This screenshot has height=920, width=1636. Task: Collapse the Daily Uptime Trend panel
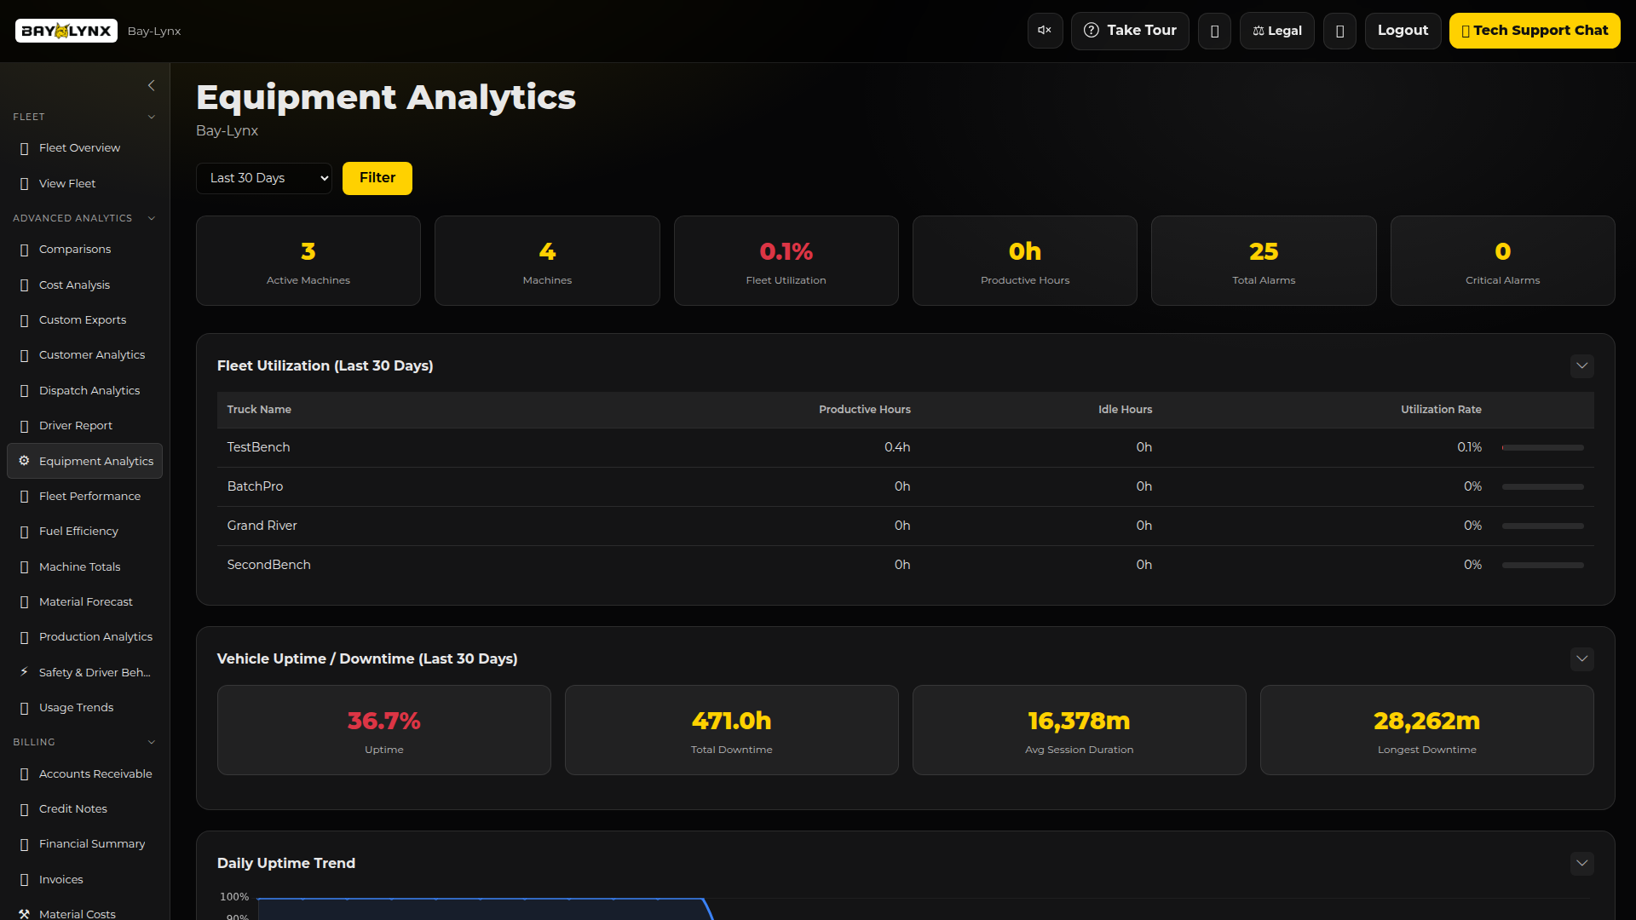click(x=1582, y=863)
